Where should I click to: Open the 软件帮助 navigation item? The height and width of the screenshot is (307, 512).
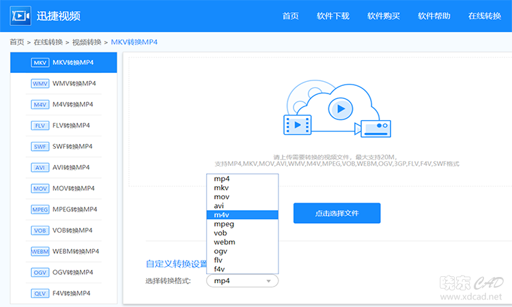coord(434,16)
